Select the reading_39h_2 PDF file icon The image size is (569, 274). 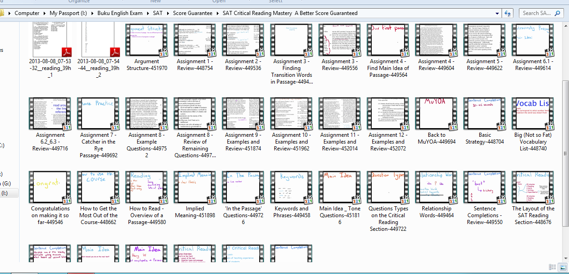(x=98, y=40)
